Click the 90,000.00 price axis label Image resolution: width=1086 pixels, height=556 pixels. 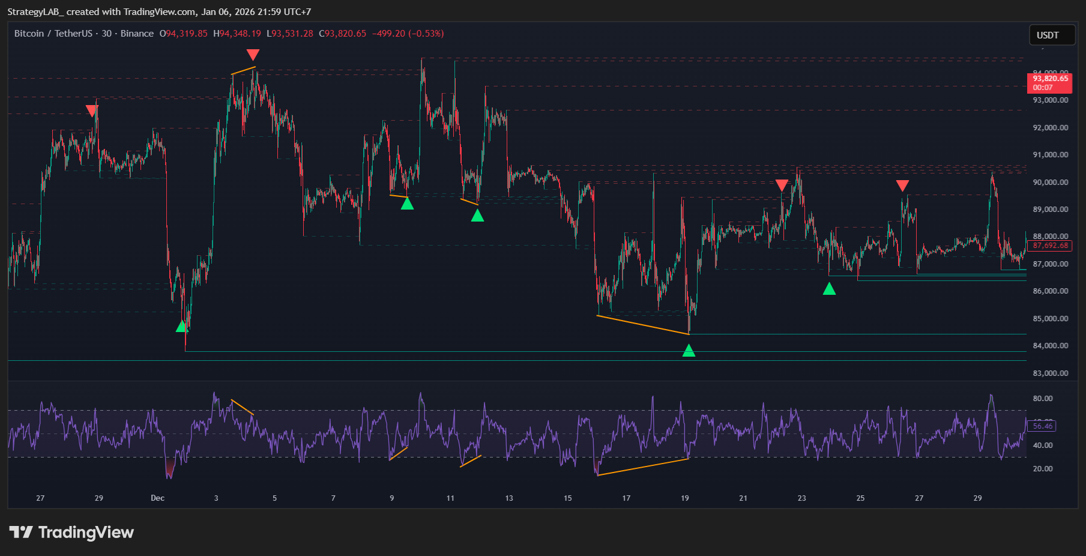pos(1050,182)
